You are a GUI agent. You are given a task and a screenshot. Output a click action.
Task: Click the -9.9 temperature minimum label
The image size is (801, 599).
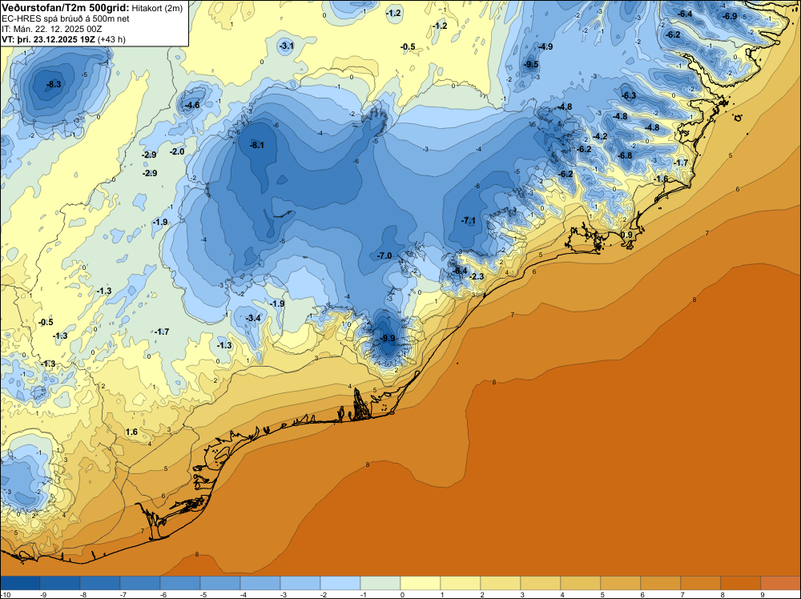tap(388, 338)
